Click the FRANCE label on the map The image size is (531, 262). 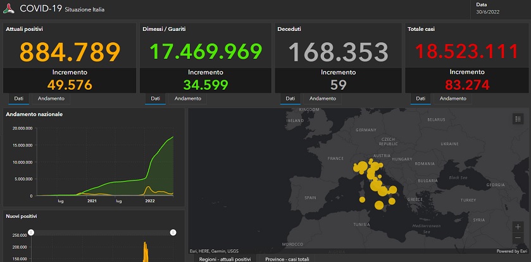pyautogui.click(x=335, y=158)
